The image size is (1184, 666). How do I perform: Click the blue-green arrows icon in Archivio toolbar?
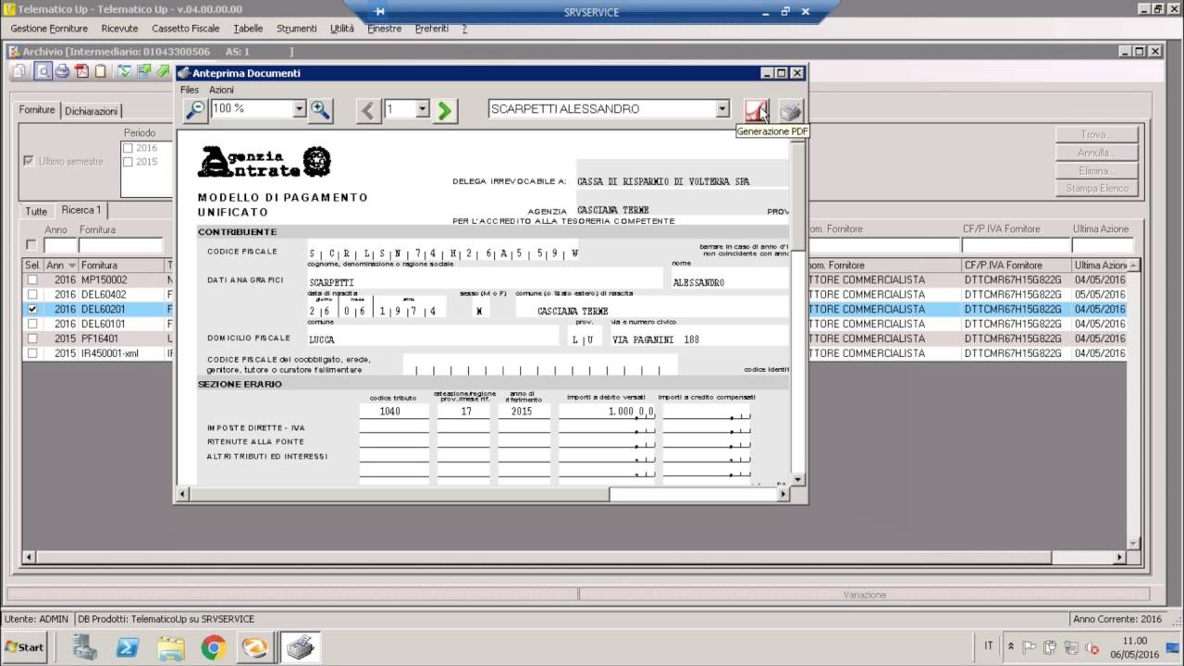tap(124, 70)
